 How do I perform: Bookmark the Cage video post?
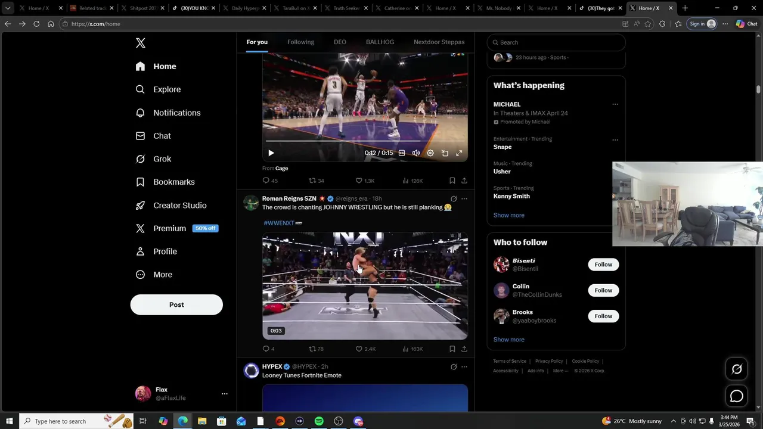point(452,181)
